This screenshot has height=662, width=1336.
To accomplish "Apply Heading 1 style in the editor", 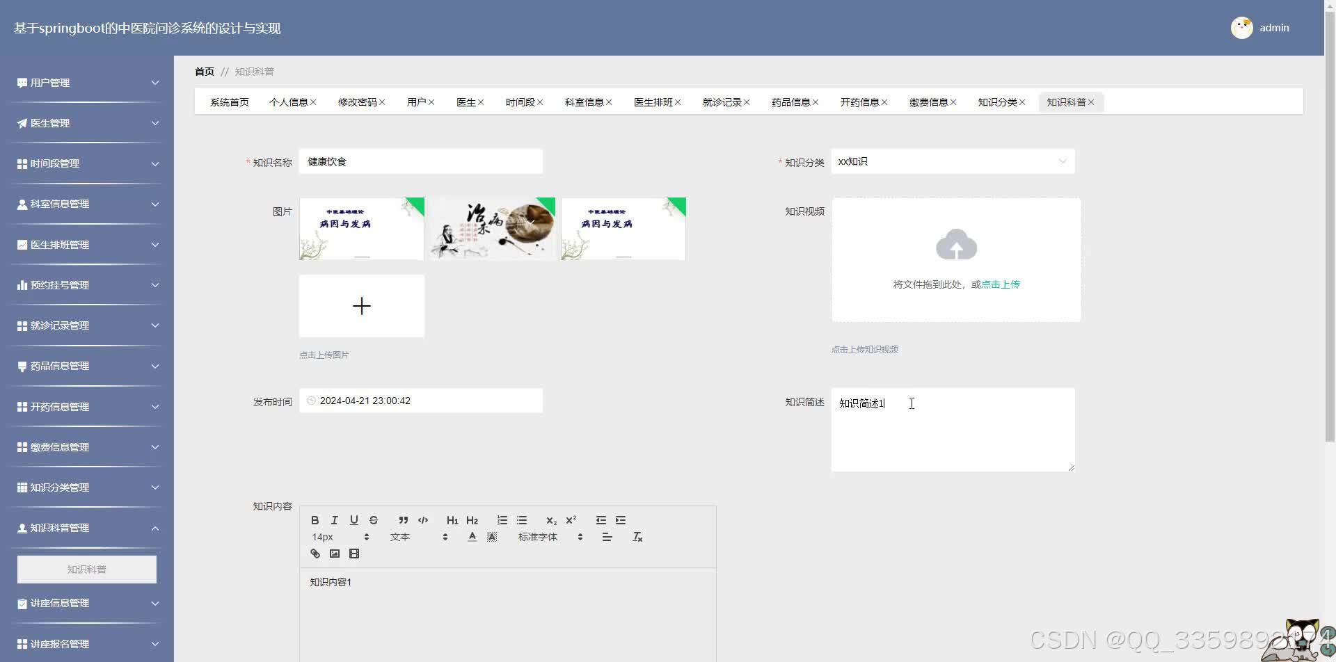I will click(452, 519).
